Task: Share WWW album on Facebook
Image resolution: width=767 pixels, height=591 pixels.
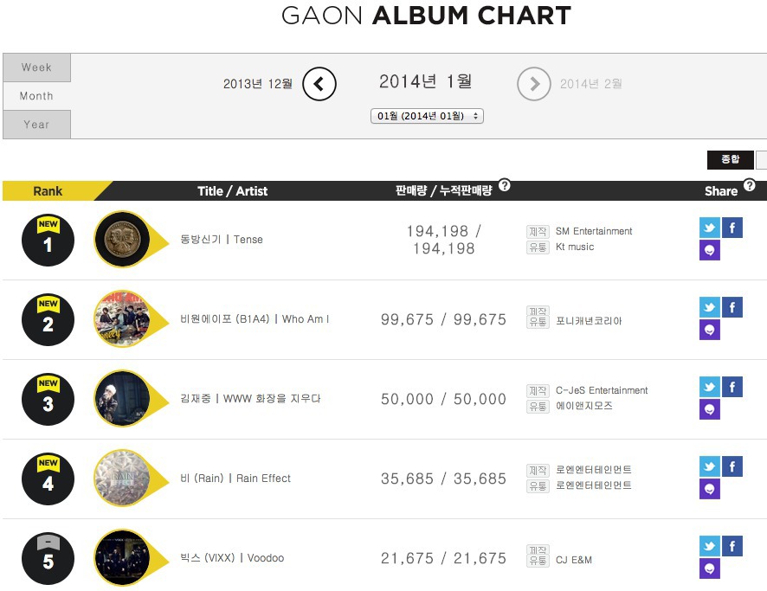Action: 732,387
